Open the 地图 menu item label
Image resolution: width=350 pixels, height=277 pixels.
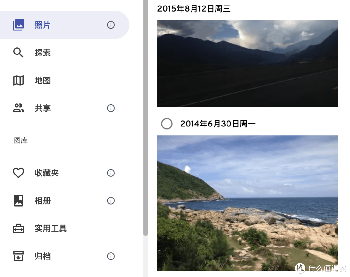pyautogui.click(x=43, y=80)
